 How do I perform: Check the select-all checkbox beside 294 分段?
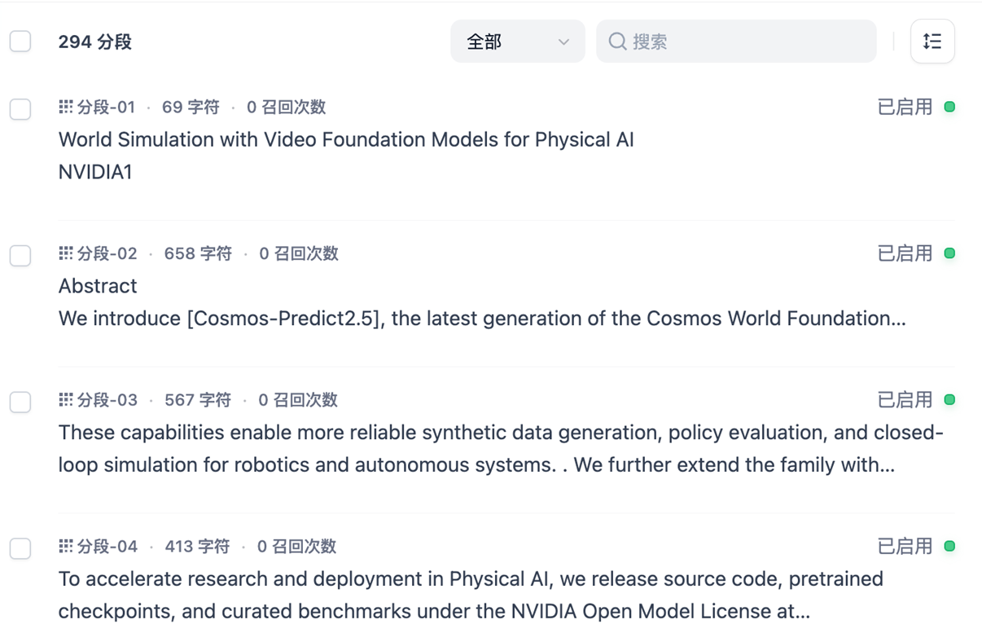(20, 42)
